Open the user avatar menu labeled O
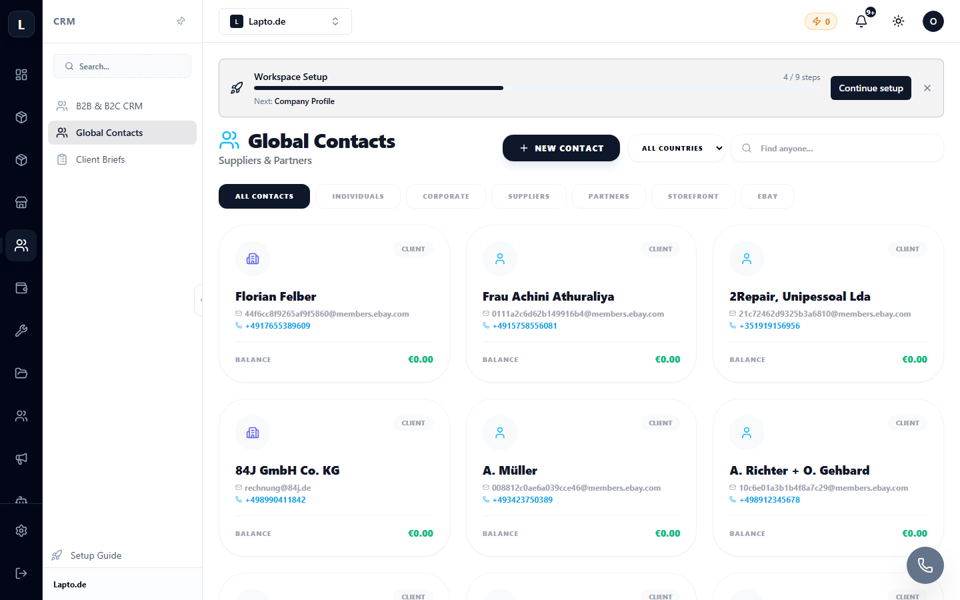Screen dimensions: 960x600 933,21
